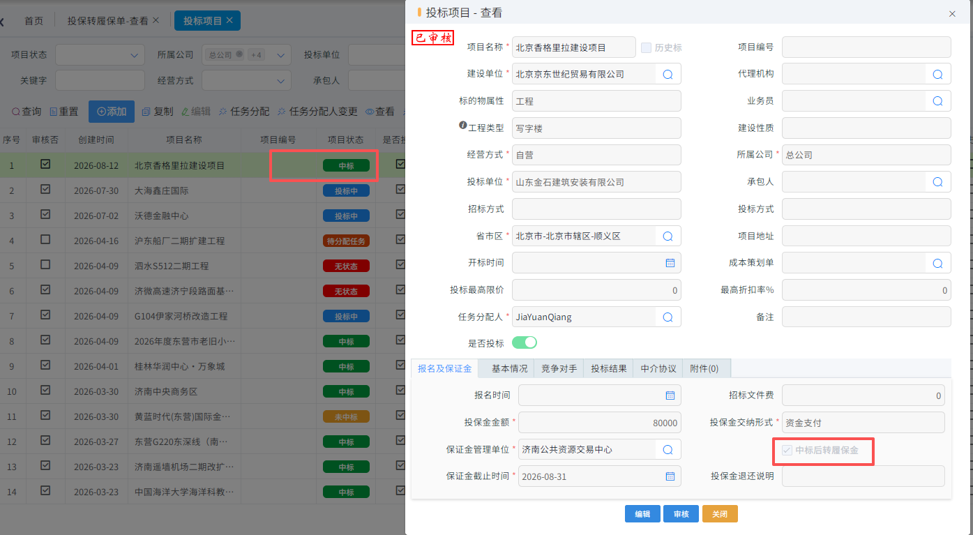The width and height of the screenshot is (973, 535).
Task: Close the 投标项目 tab
Action: tap(229, 21)
